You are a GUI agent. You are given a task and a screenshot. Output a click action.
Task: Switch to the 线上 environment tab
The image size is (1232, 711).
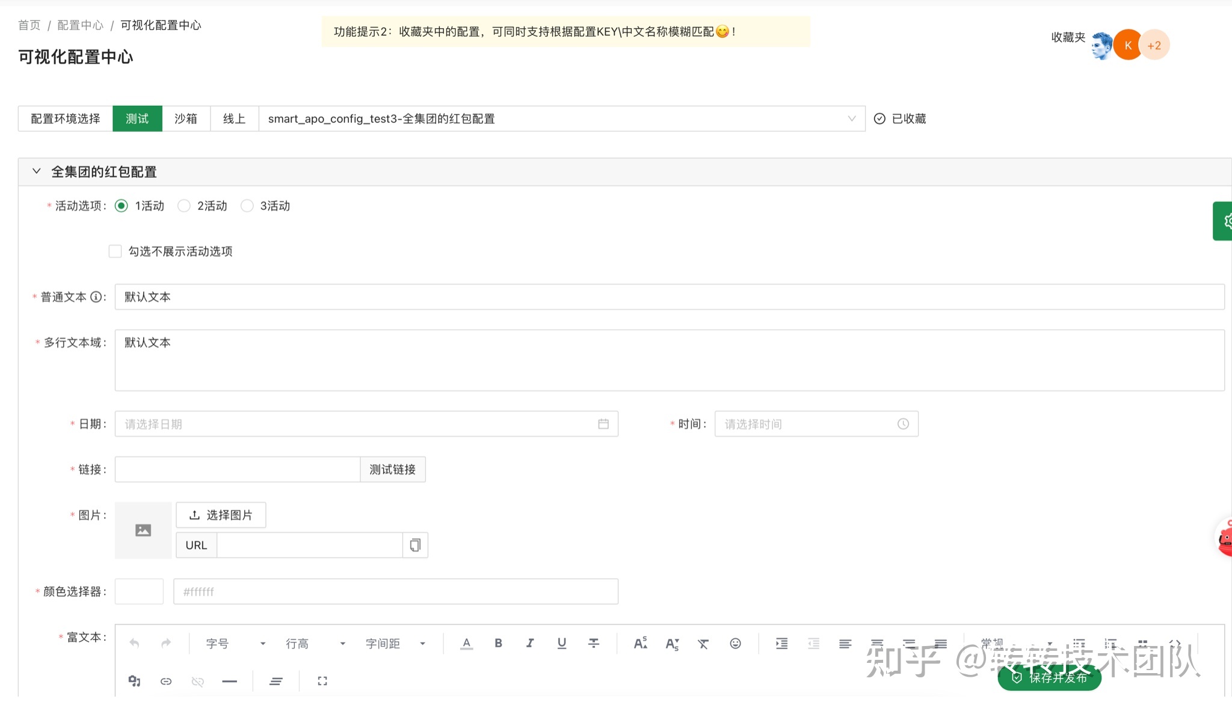[x=235, y=118]
